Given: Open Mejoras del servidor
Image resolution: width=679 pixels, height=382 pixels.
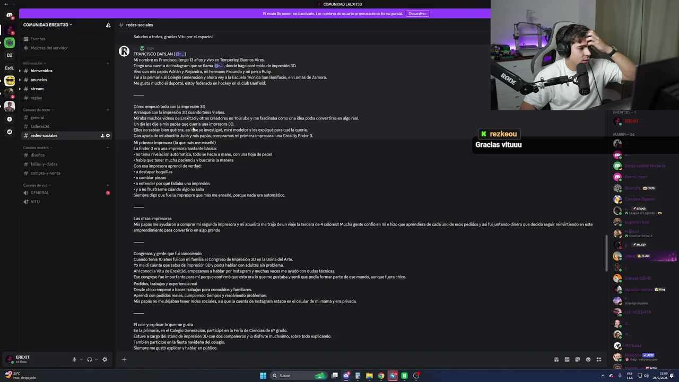Looking at the screenshot, I should (x=66, y=48).
